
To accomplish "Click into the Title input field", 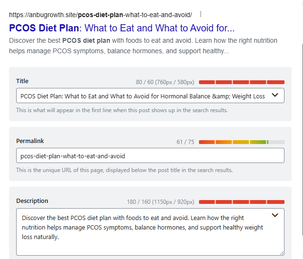I will tap(142, 96).
